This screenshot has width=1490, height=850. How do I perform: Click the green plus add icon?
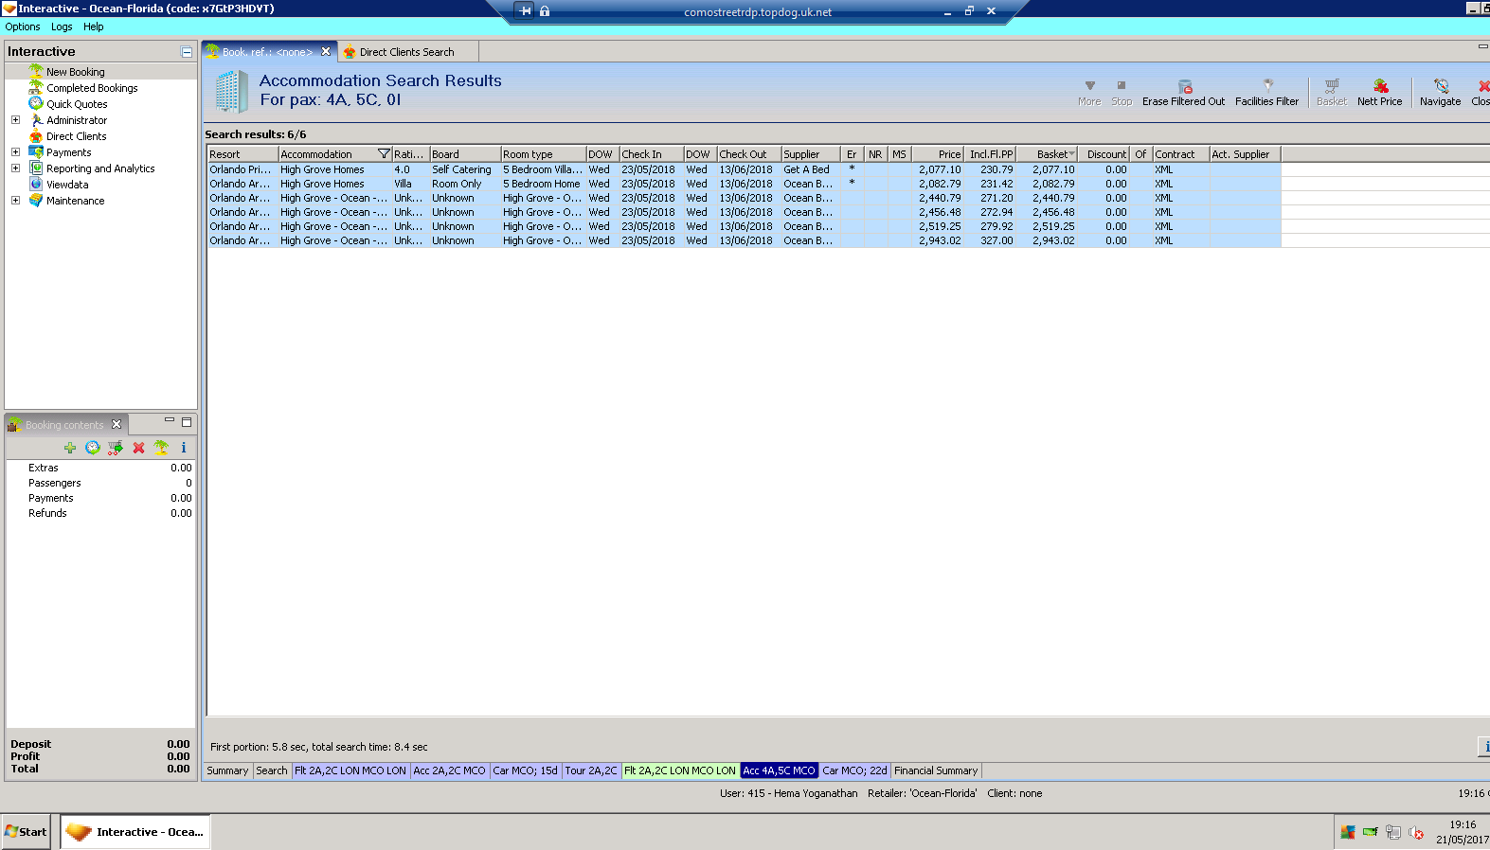pos(70,448)
